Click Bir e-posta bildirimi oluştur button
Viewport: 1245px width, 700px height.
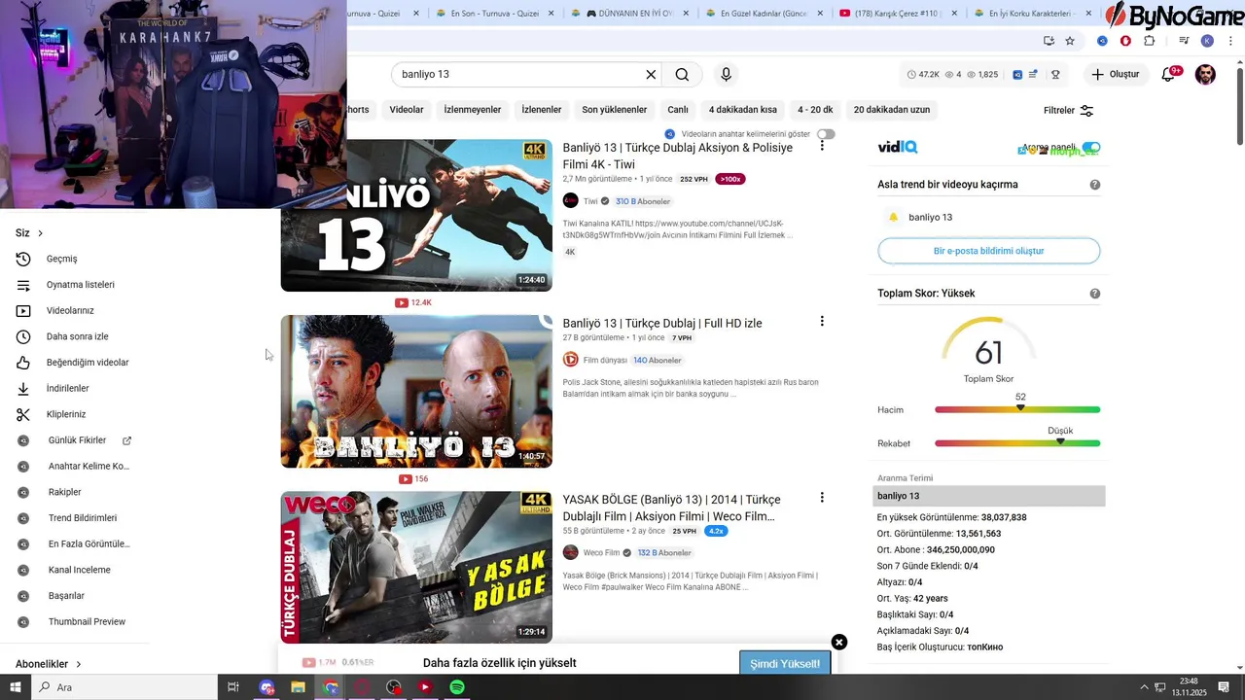coord(989,251)
